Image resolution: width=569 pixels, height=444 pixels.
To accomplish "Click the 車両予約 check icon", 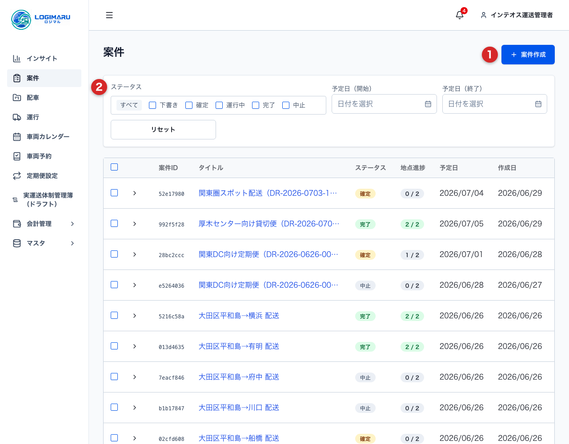I will (17, 156).
